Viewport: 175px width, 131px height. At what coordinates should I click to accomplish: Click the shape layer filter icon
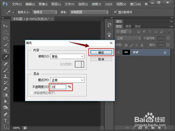[156, 32]
